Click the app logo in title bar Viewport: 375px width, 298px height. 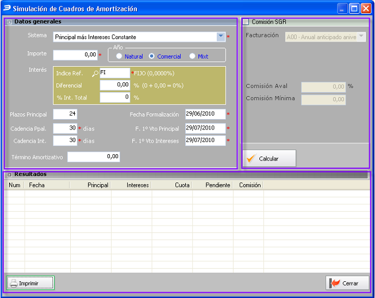[7, 9]
